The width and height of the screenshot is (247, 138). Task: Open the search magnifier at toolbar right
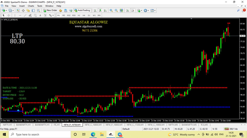click(x=239, y=10)
